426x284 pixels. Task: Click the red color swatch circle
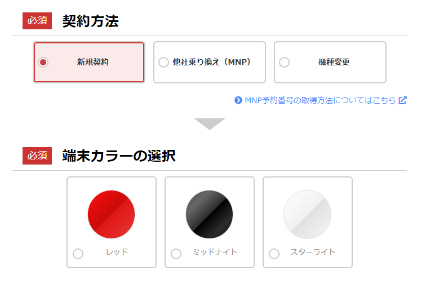click(x=112, y=215)
